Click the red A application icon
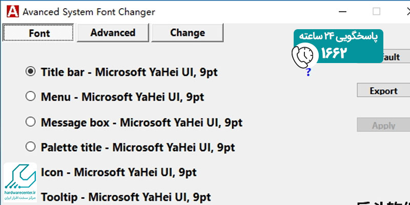 (13, 11)
